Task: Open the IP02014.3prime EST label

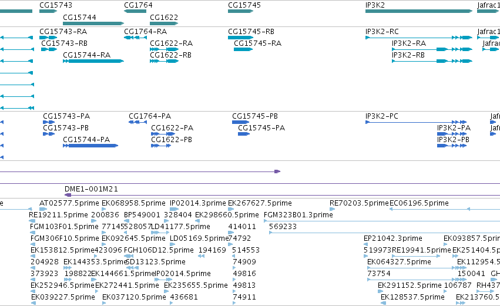Action: pyautogui.click(x=197, y=203)
